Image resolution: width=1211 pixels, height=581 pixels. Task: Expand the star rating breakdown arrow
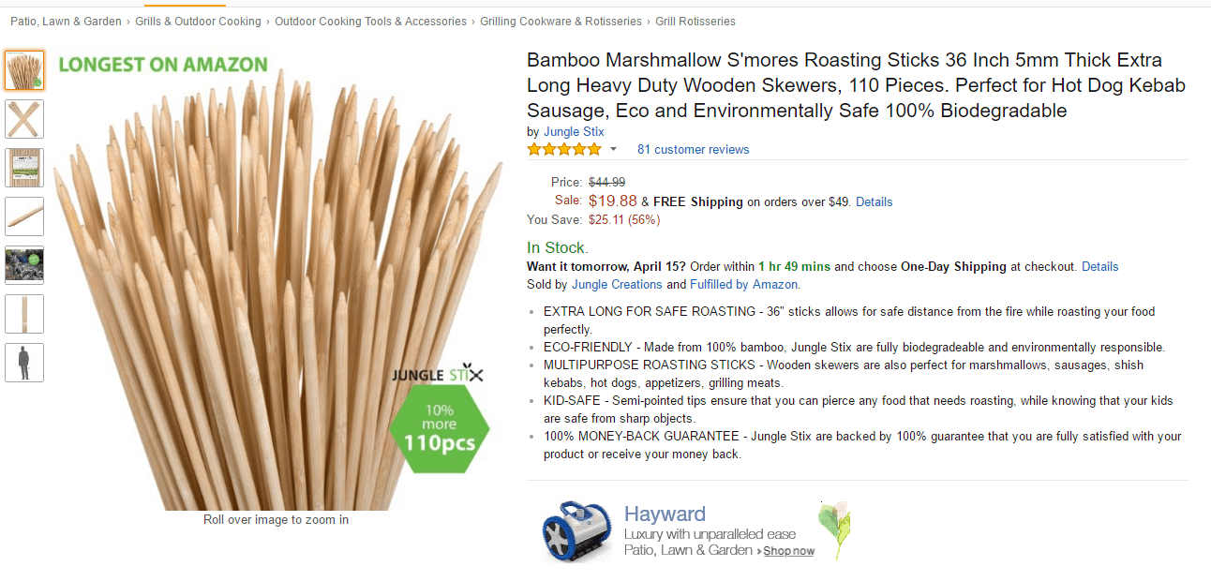coord(614,149)
